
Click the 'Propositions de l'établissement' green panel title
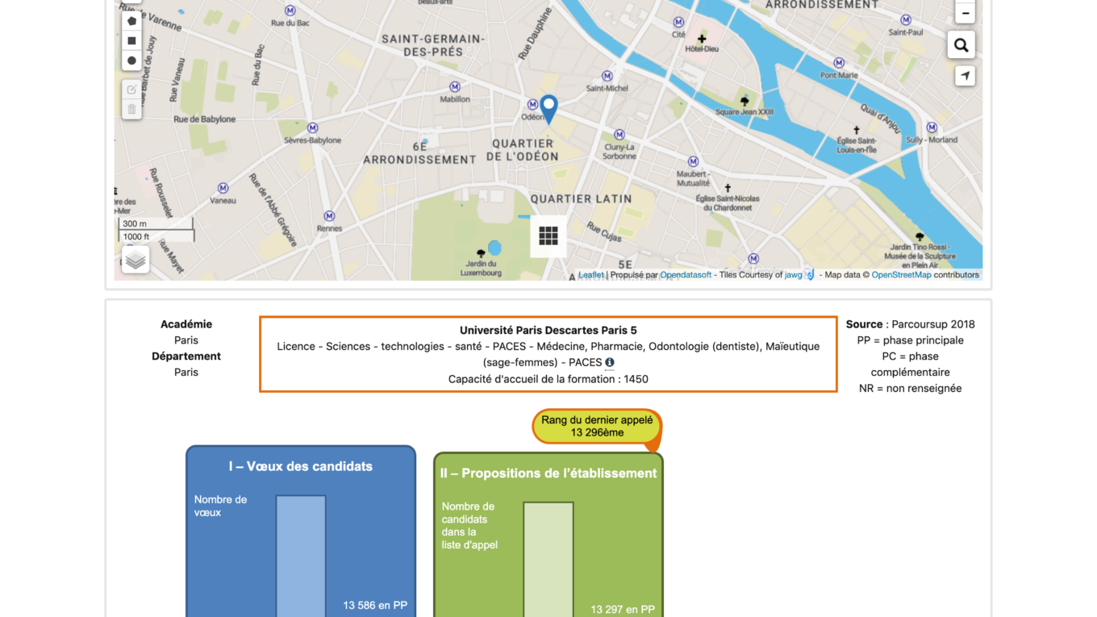pos(548,473)
